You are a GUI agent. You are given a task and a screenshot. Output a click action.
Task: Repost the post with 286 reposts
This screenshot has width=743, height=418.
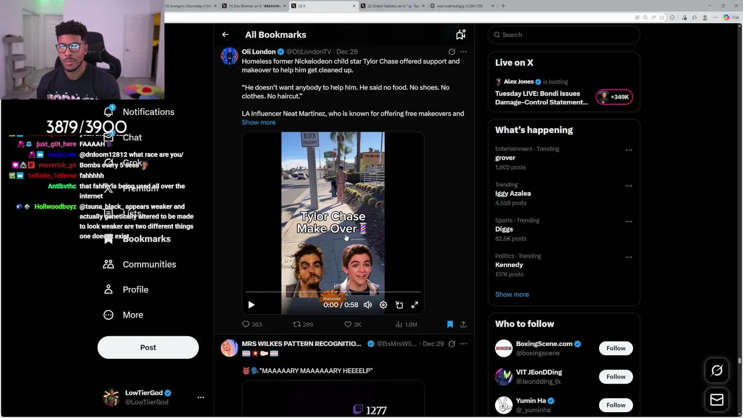click(303, 325)
